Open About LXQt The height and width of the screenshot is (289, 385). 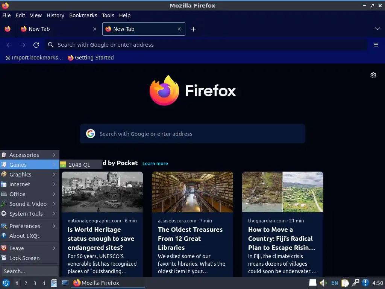(x=29, y=236)
